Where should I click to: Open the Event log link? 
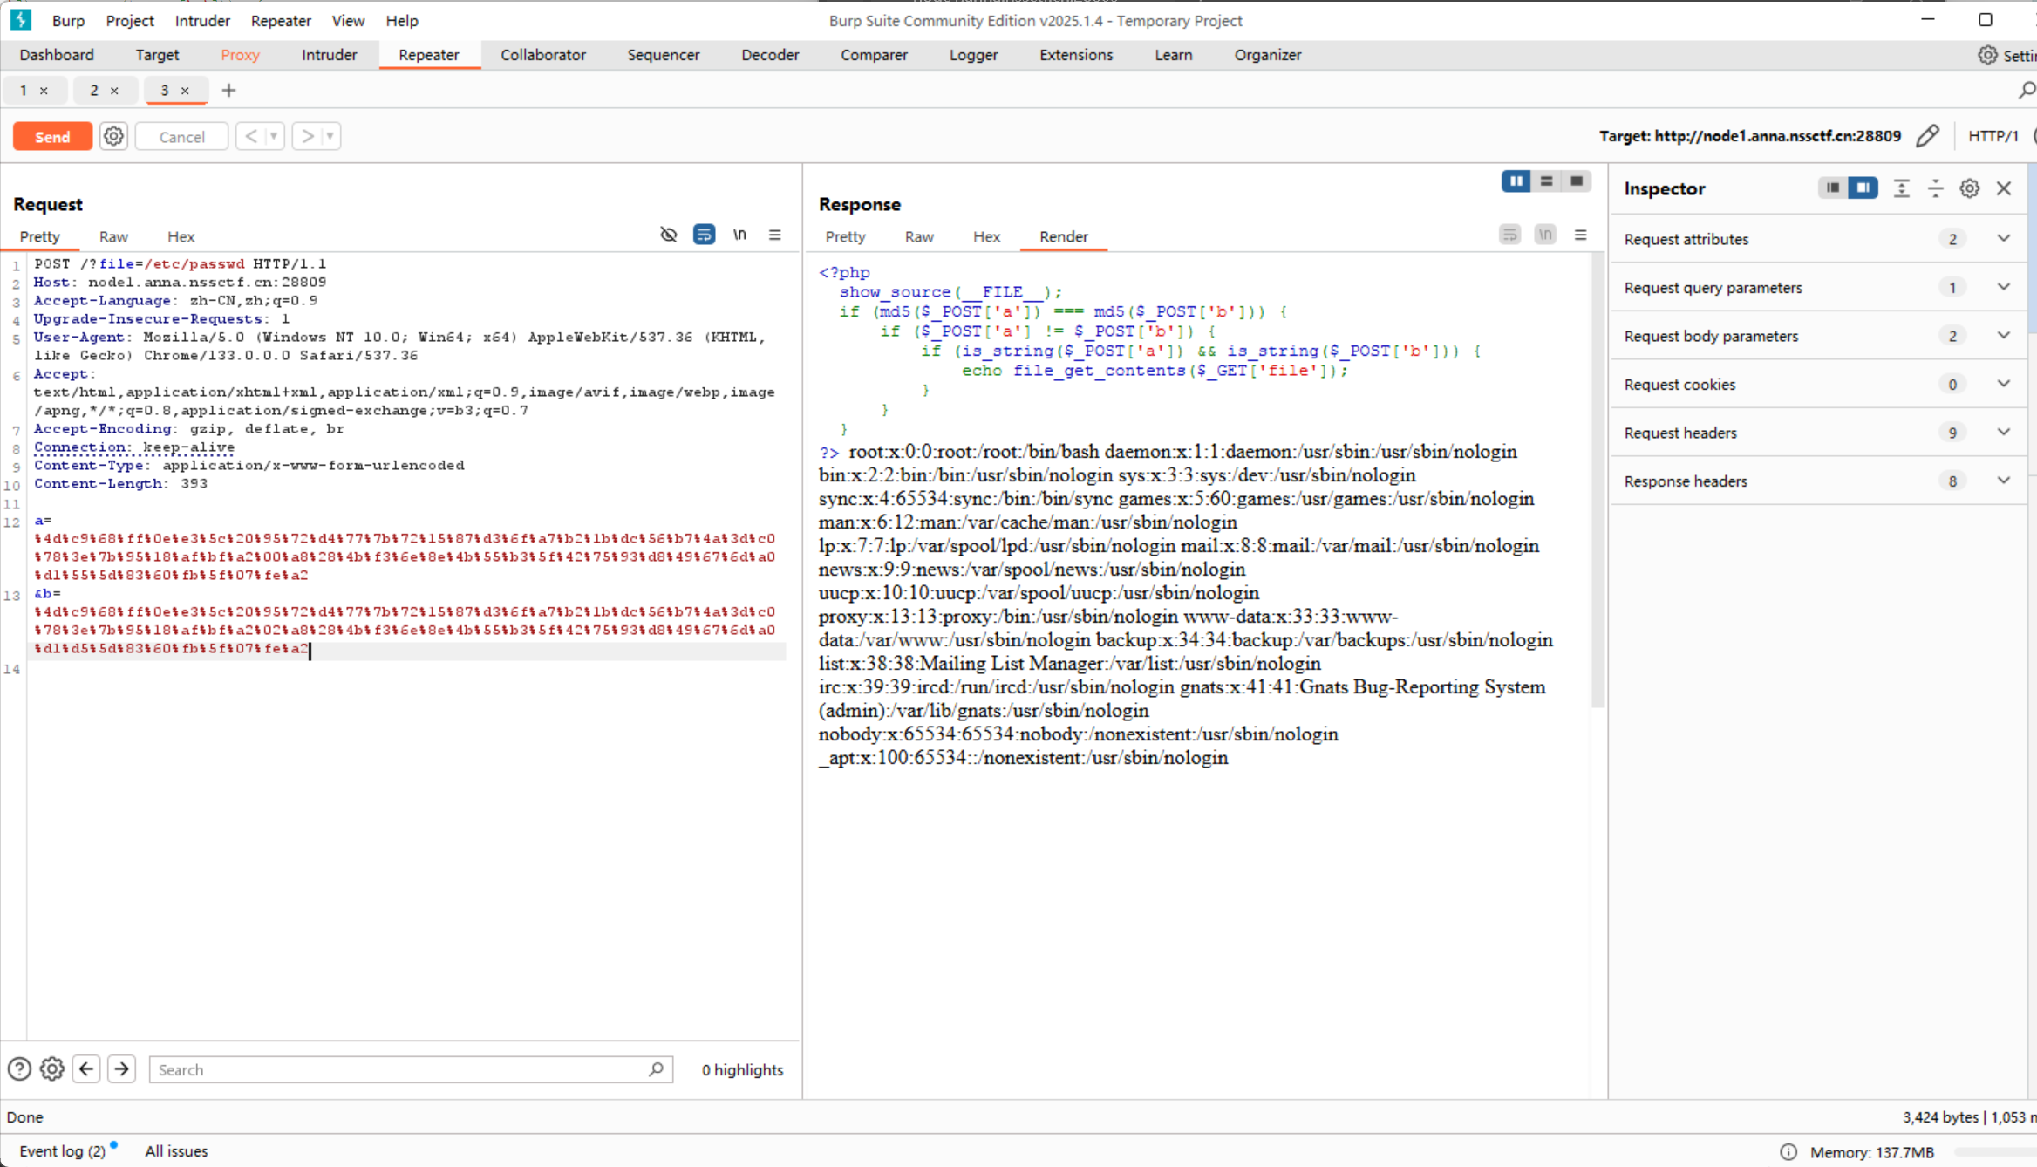[62, 1150]
